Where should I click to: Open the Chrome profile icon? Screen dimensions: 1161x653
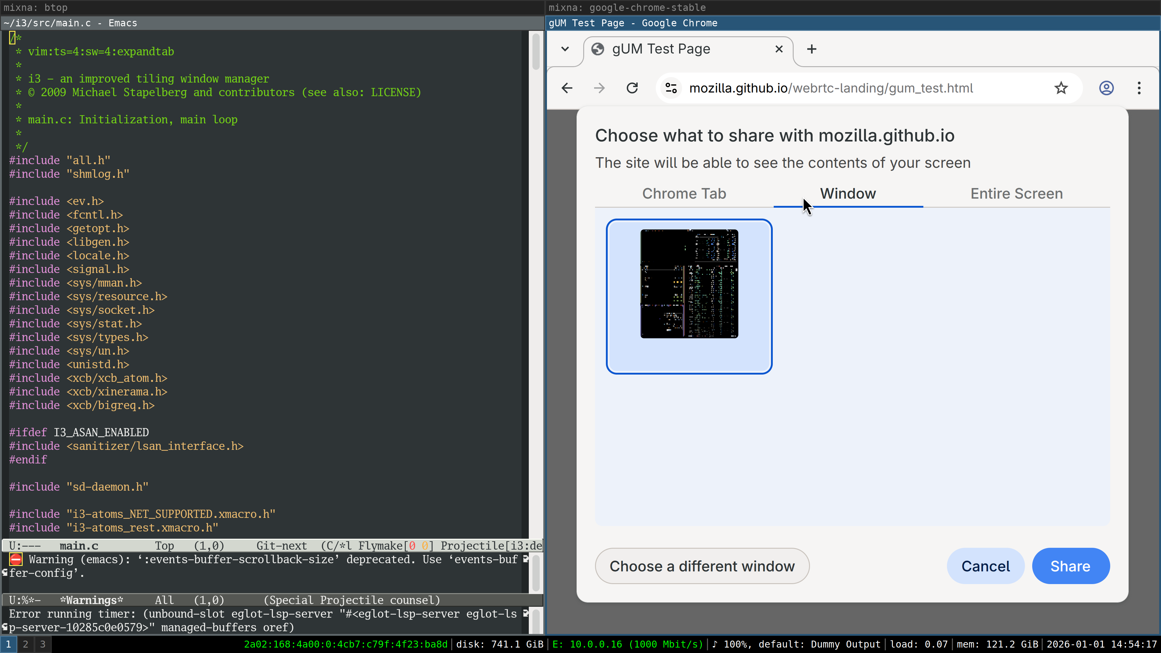(x=1107, y=88)
